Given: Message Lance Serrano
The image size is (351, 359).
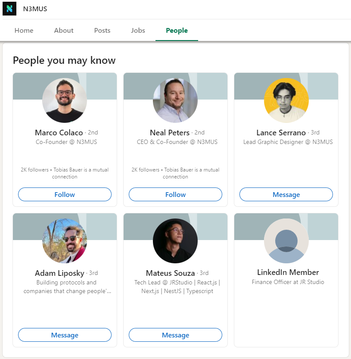Looking at the screenshot, I should coord(286,194).
